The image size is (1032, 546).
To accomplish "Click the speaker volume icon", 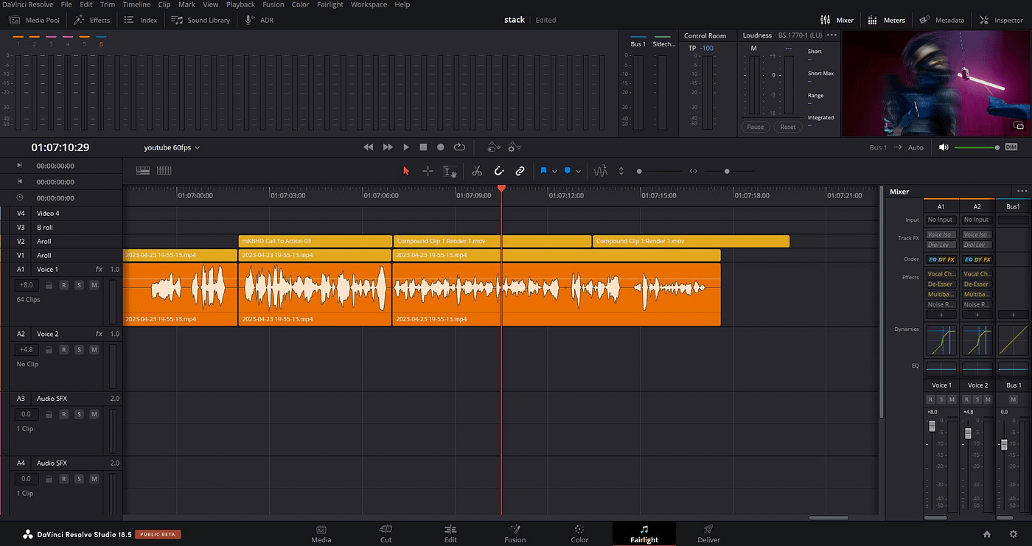I will click(x=944, y=147).
